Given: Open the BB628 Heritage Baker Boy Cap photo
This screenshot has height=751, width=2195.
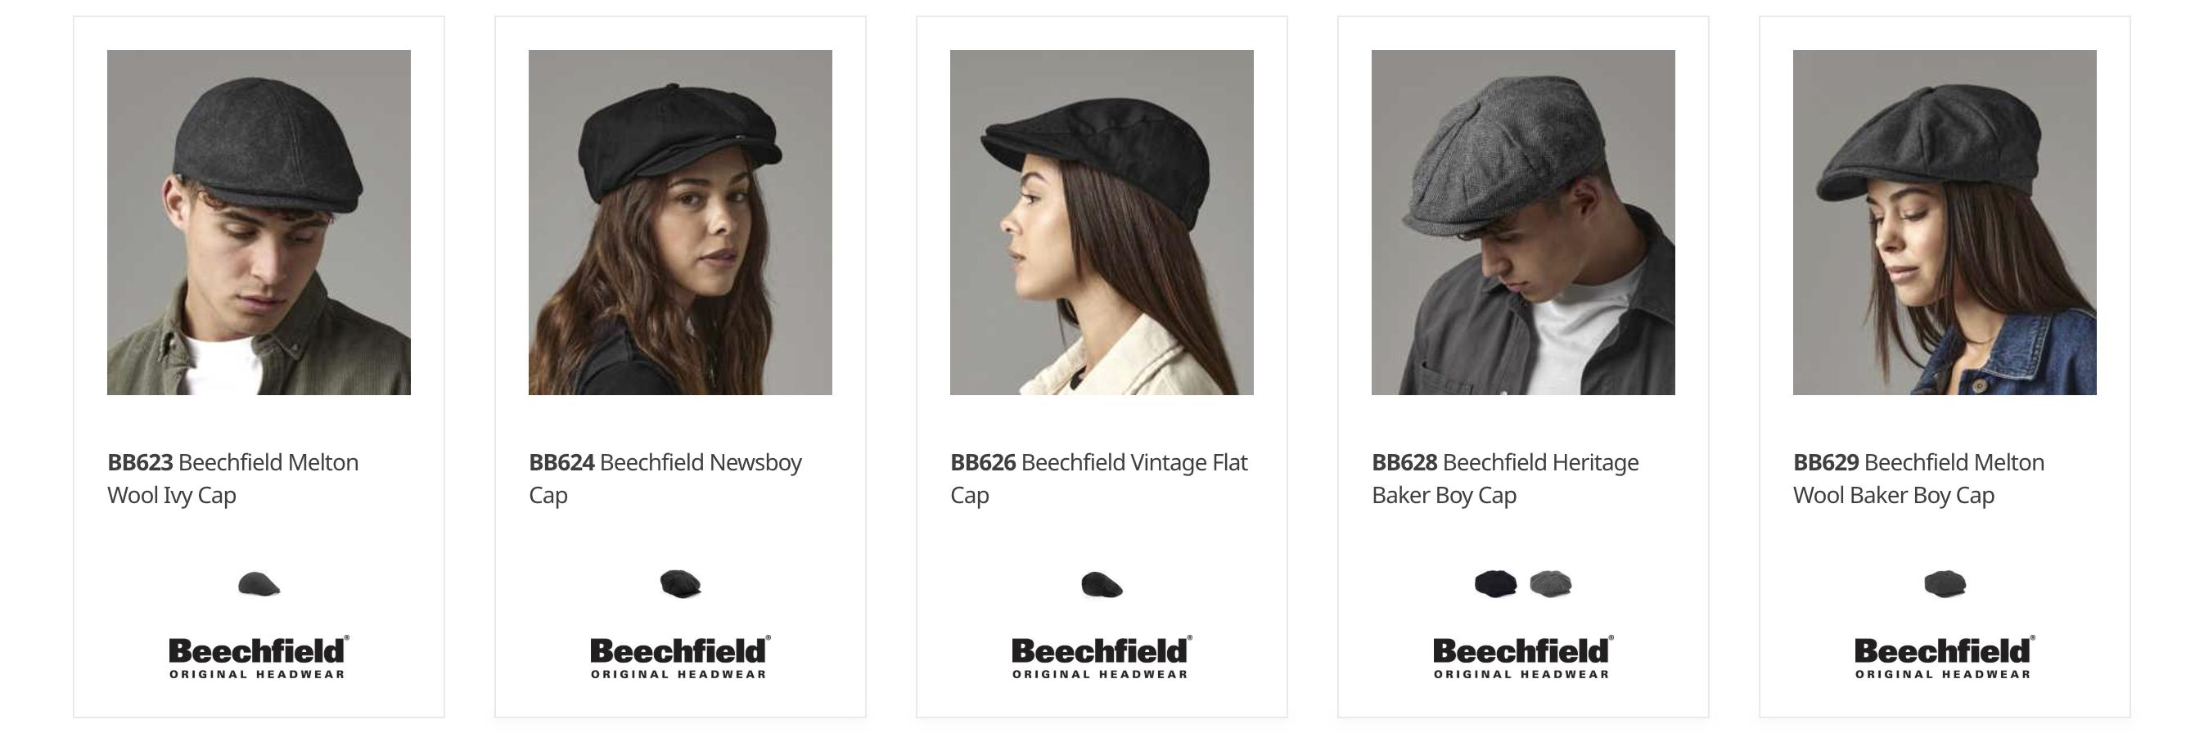Looking at the screenshot, I should pos(1523,223).
